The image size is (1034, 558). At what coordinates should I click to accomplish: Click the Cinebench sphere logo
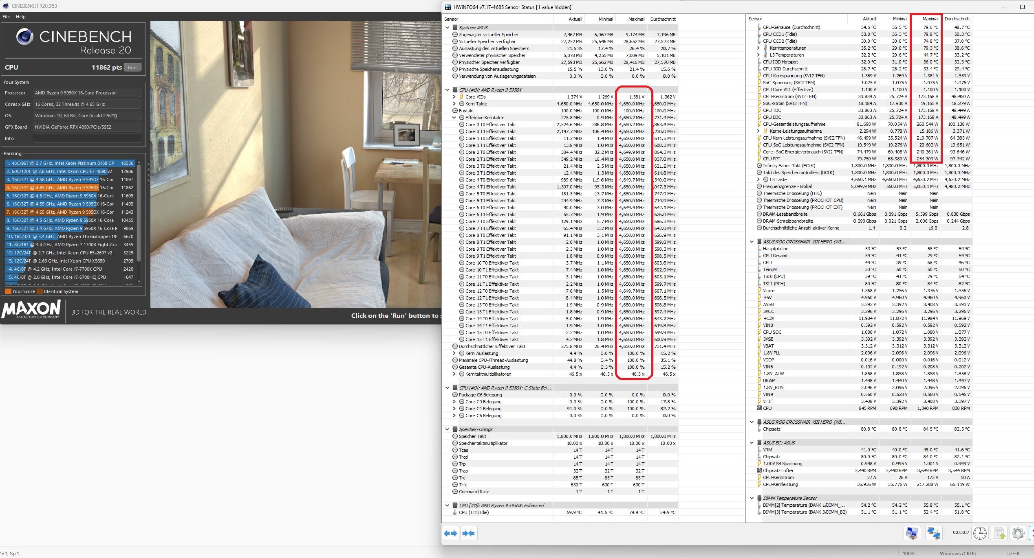tap(24, 37)
